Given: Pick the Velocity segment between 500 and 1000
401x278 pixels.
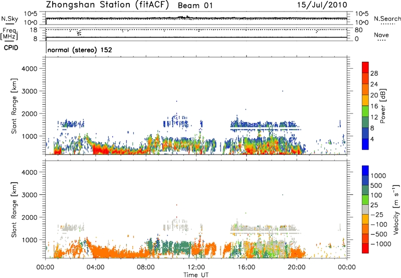Looking at the screenshot, I should (x=365, y=180).
